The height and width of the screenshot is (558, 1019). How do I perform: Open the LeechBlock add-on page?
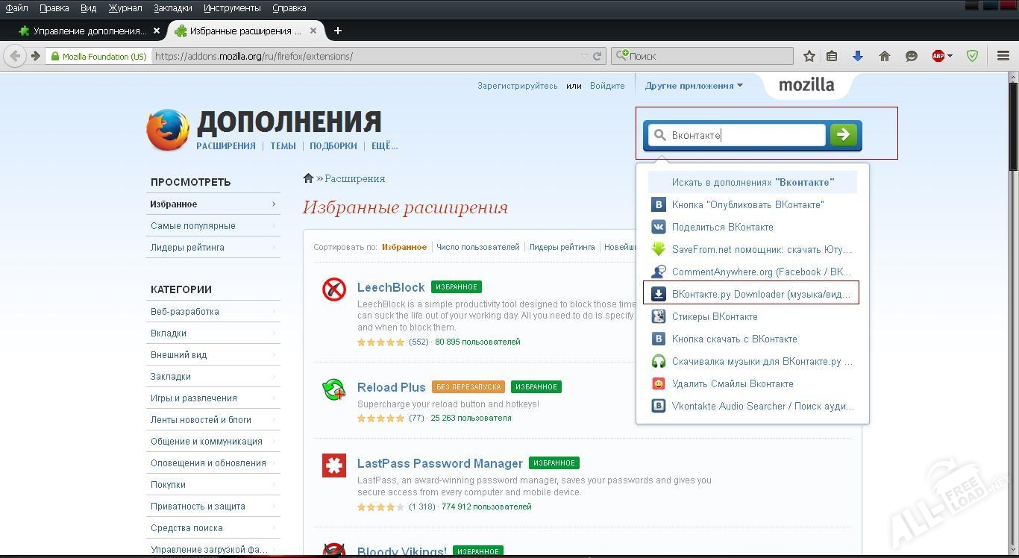391,287
